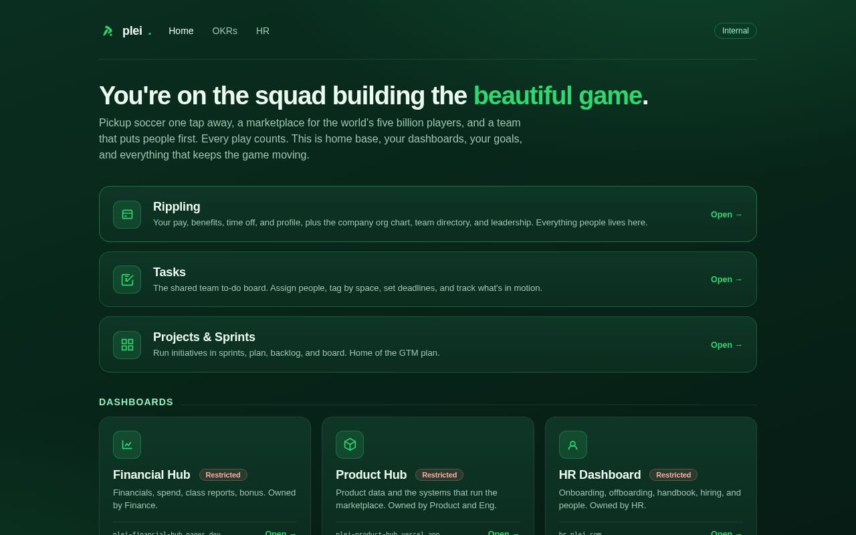Screen dimensions: 856x535
Task: Click the 'beautiful game' green headline text
Action: coord(558,96)
